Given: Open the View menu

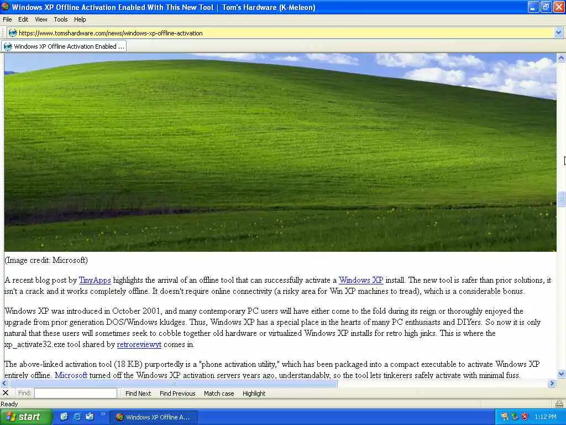Looking at the screenshot, I should pyautogui.click(x=41, y=19).
